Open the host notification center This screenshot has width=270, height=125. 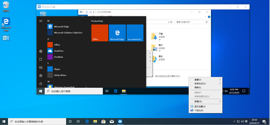coord(264,122)
